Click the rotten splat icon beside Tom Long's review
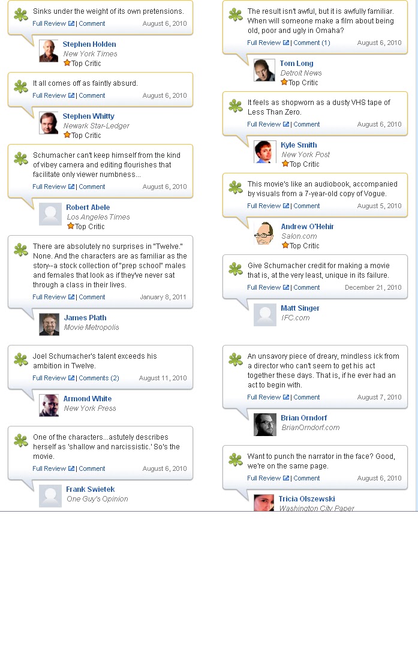Screen dimensions: 418x652 [236, 14]
